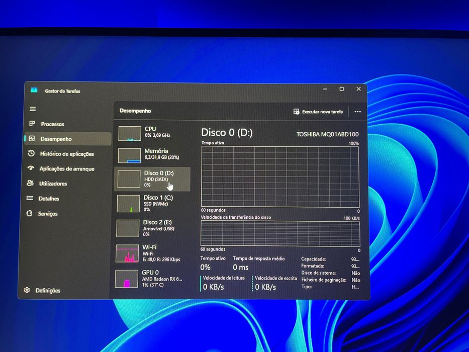
Task: Select Disco 0 (D:) HDD entry
Action: (x=152, y=179)
